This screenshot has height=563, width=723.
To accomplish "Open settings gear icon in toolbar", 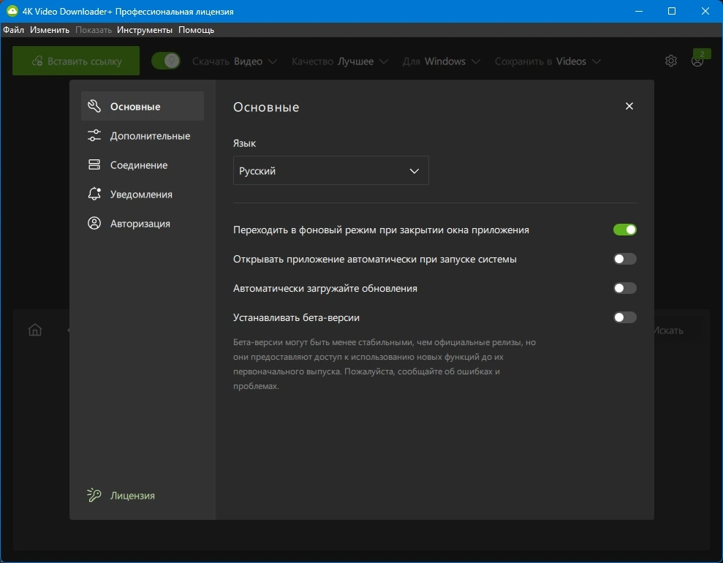I will tap(671, 61).
